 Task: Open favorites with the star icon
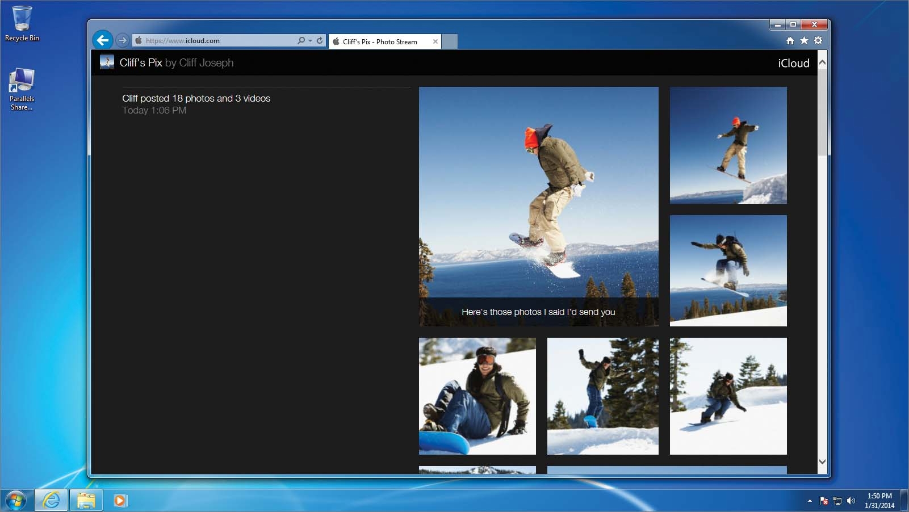coord(804,40)
